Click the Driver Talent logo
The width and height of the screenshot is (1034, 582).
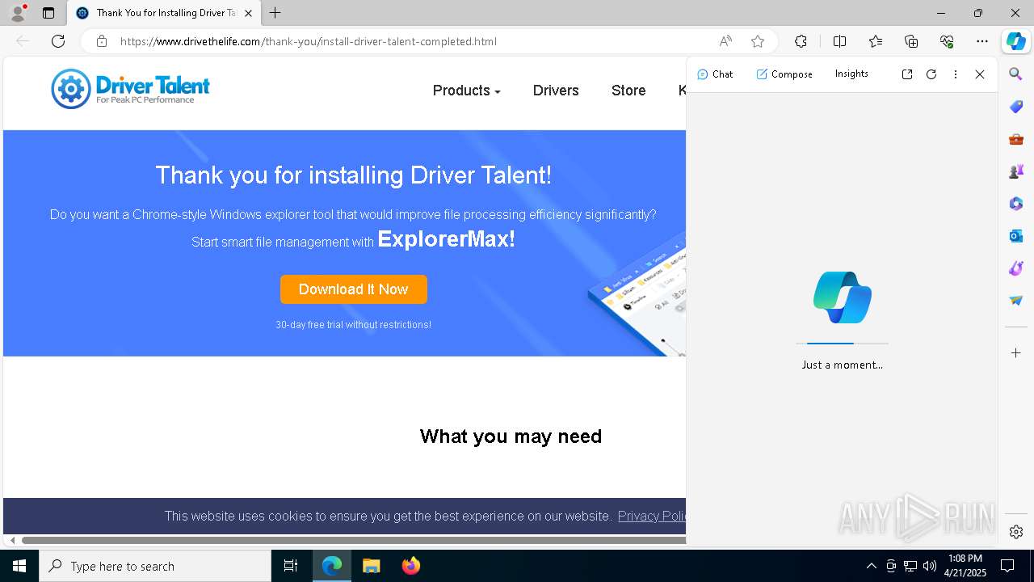(130, 89)
